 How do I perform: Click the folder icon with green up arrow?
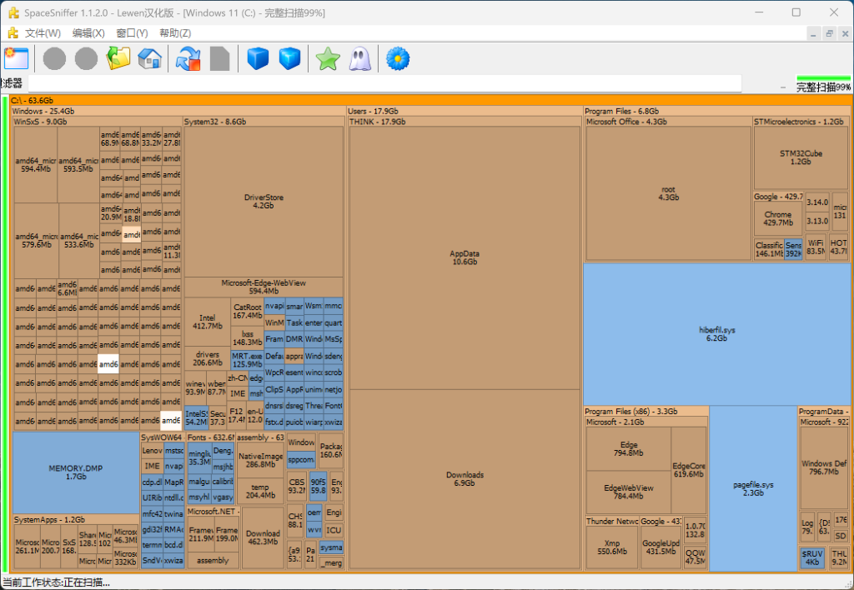119,58
